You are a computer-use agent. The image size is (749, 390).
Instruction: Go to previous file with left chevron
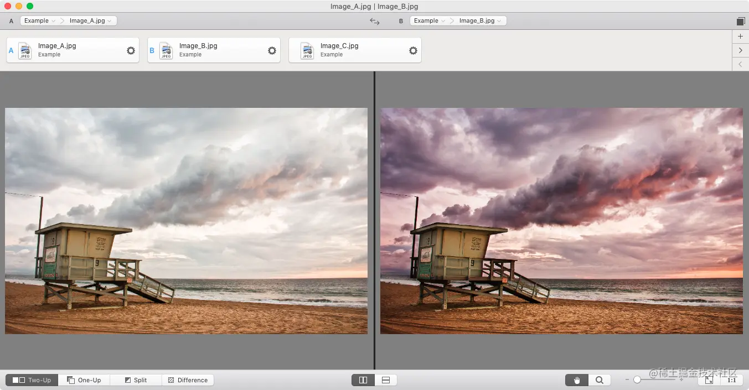741,64
